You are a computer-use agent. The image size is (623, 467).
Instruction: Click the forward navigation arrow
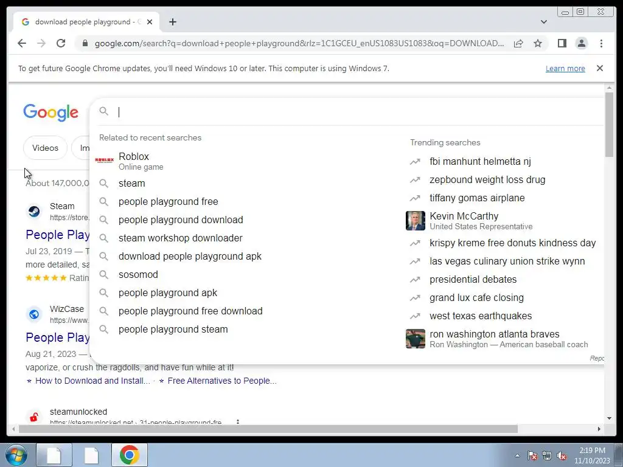click(41, 43)
